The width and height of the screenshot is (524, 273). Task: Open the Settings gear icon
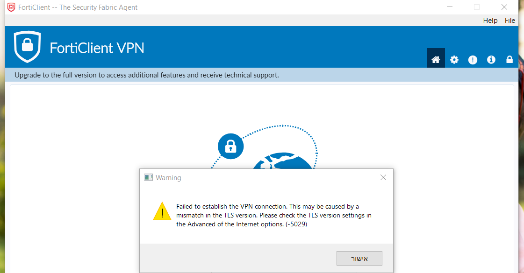454,60
